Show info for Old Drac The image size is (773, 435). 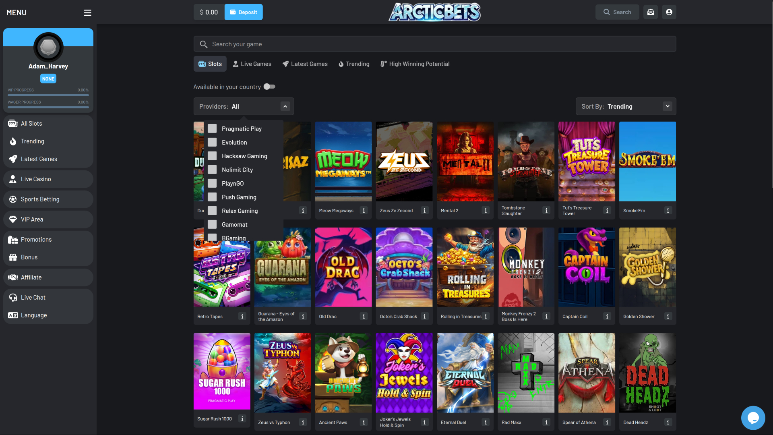click(364, 317)
